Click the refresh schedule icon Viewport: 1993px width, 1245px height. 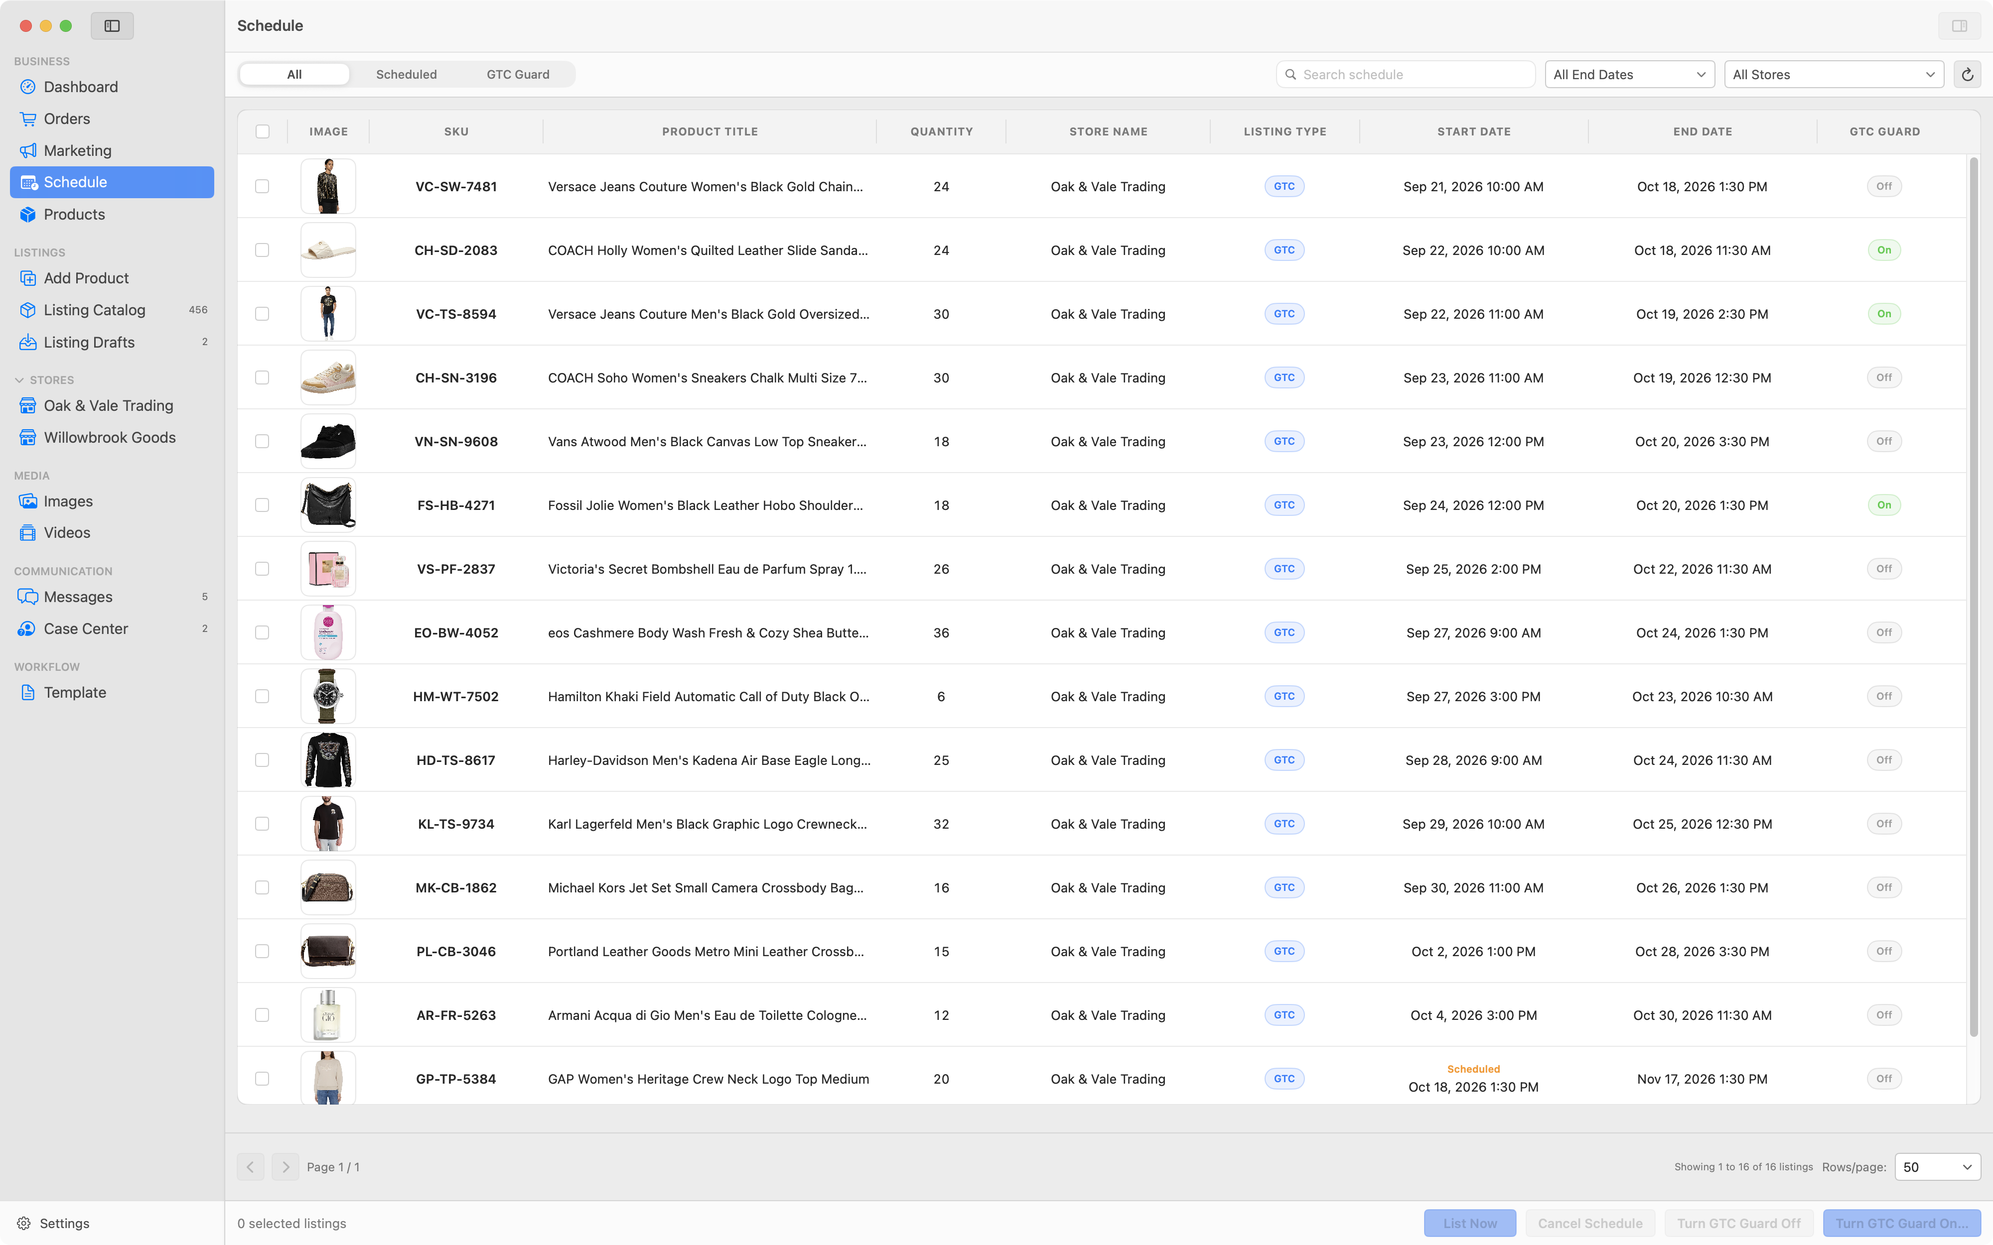click(1968, 75)
